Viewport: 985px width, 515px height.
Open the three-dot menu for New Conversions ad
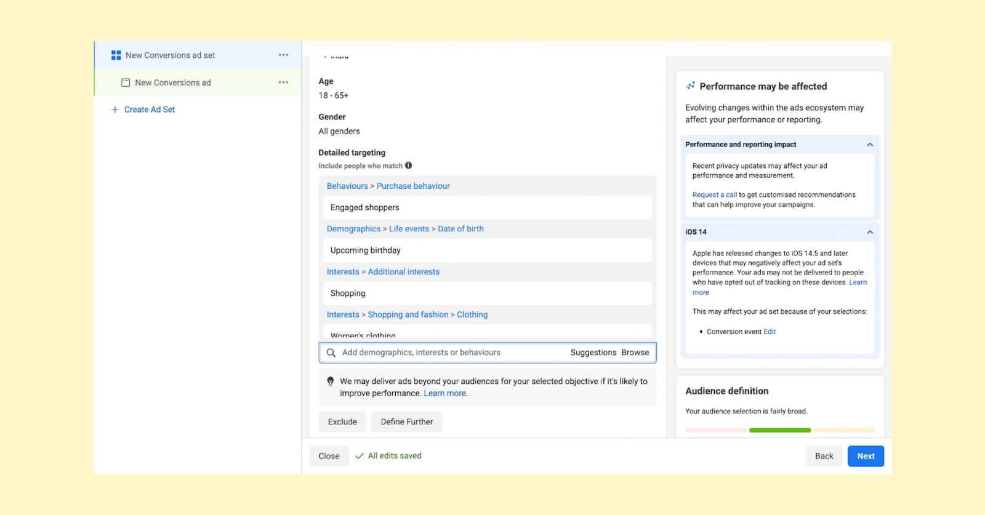pyautogui.click(x=283, y=82)
